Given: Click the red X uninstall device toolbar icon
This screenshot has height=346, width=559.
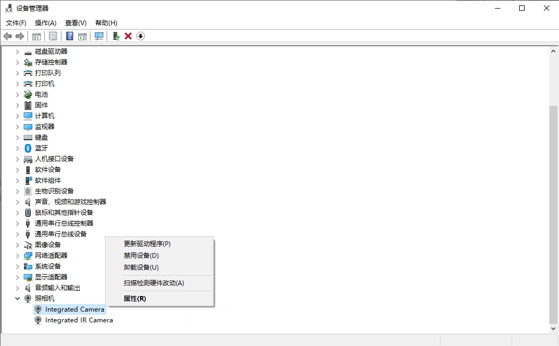Looking at the screenshot, I should (x=128, y=36).
